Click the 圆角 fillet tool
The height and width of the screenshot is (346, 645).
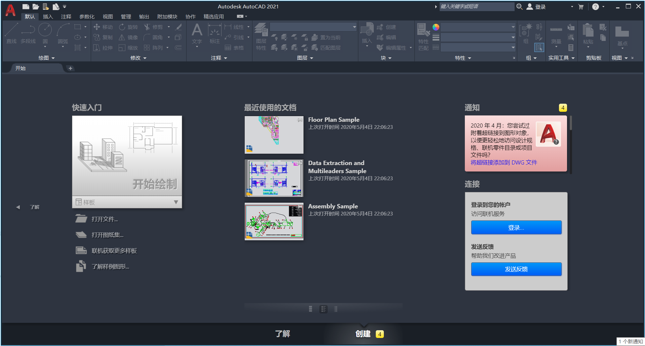[x=153, y=37]
